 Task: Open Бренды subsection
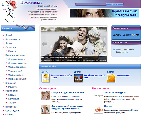(12, 95)
